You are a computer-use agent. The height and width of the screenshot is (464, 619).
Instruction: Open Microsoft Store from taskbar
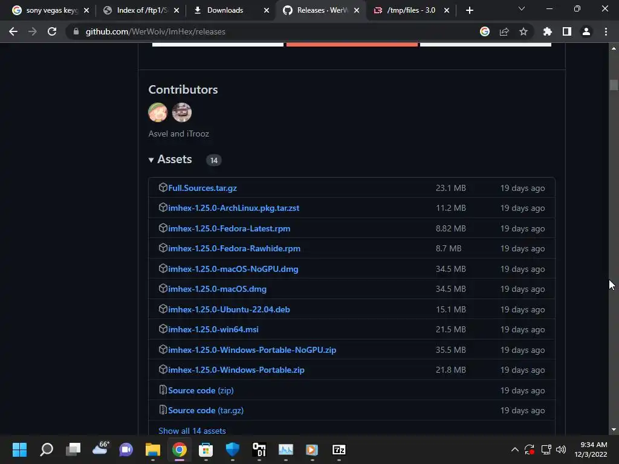206,449
